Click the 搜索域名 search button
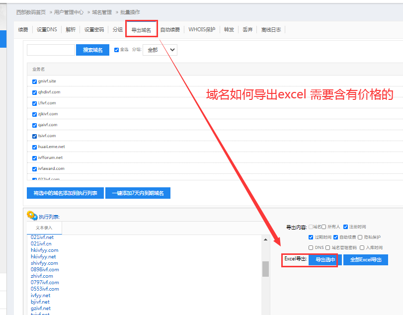This screenshot has height=315, width=403. pos(92,50)
